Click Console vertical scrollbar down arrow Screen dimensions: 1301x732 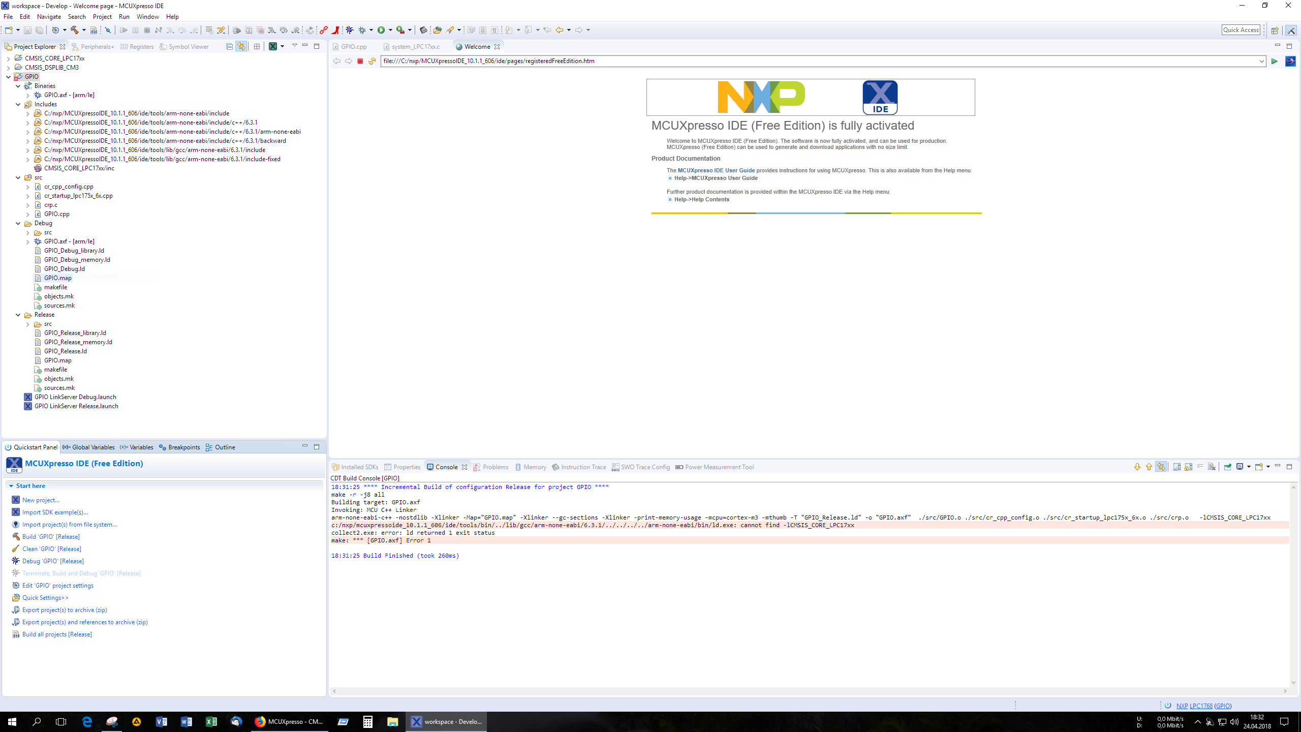1294,683
